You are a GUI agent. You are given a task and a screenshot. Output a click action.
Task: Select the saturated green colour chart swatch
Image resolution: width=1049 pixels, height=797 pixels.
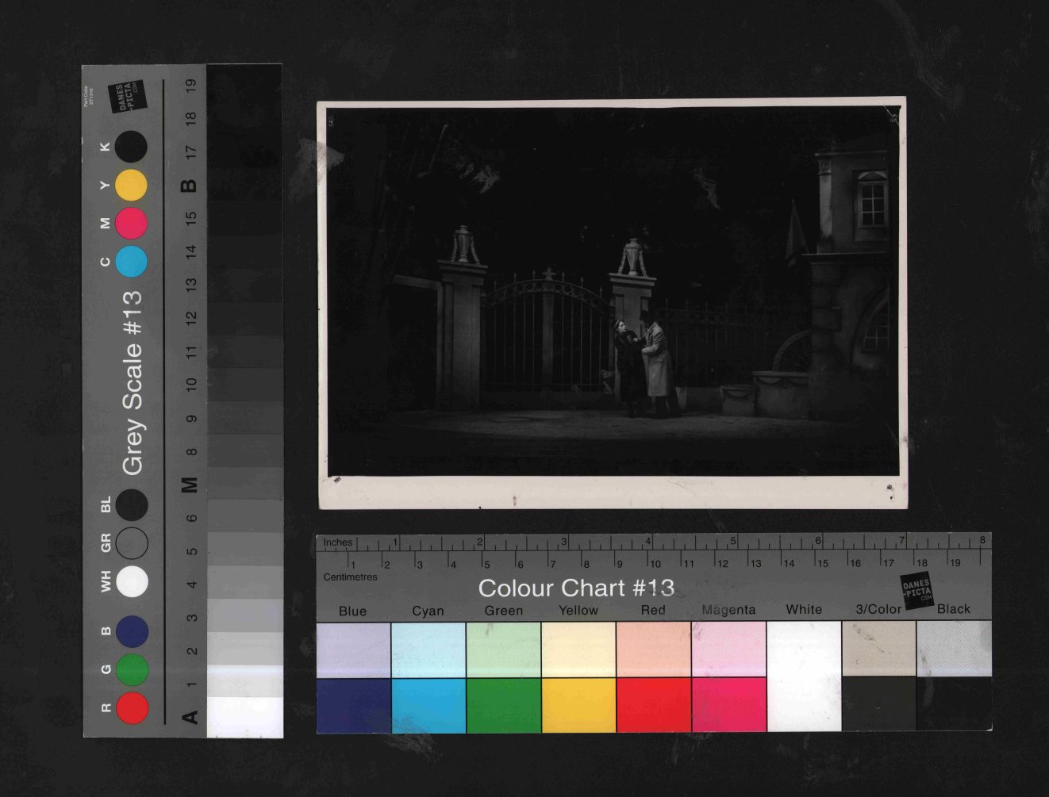point(503,705)
